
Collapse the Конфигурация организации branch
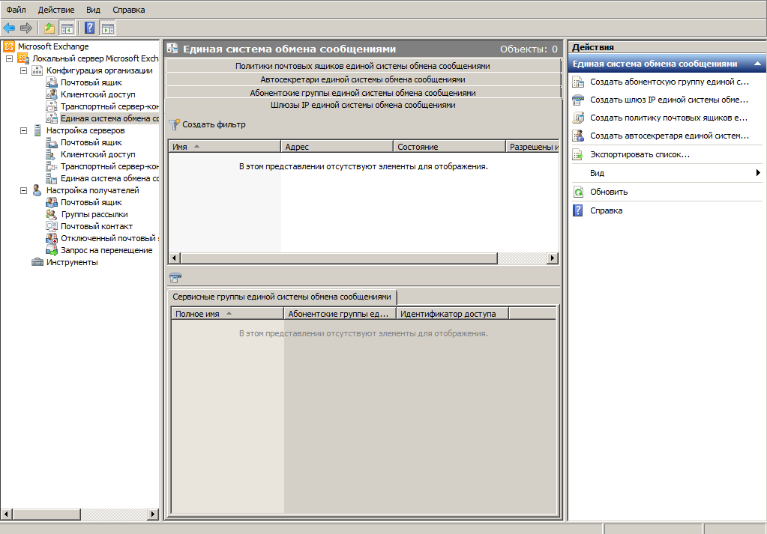[23, 70]
